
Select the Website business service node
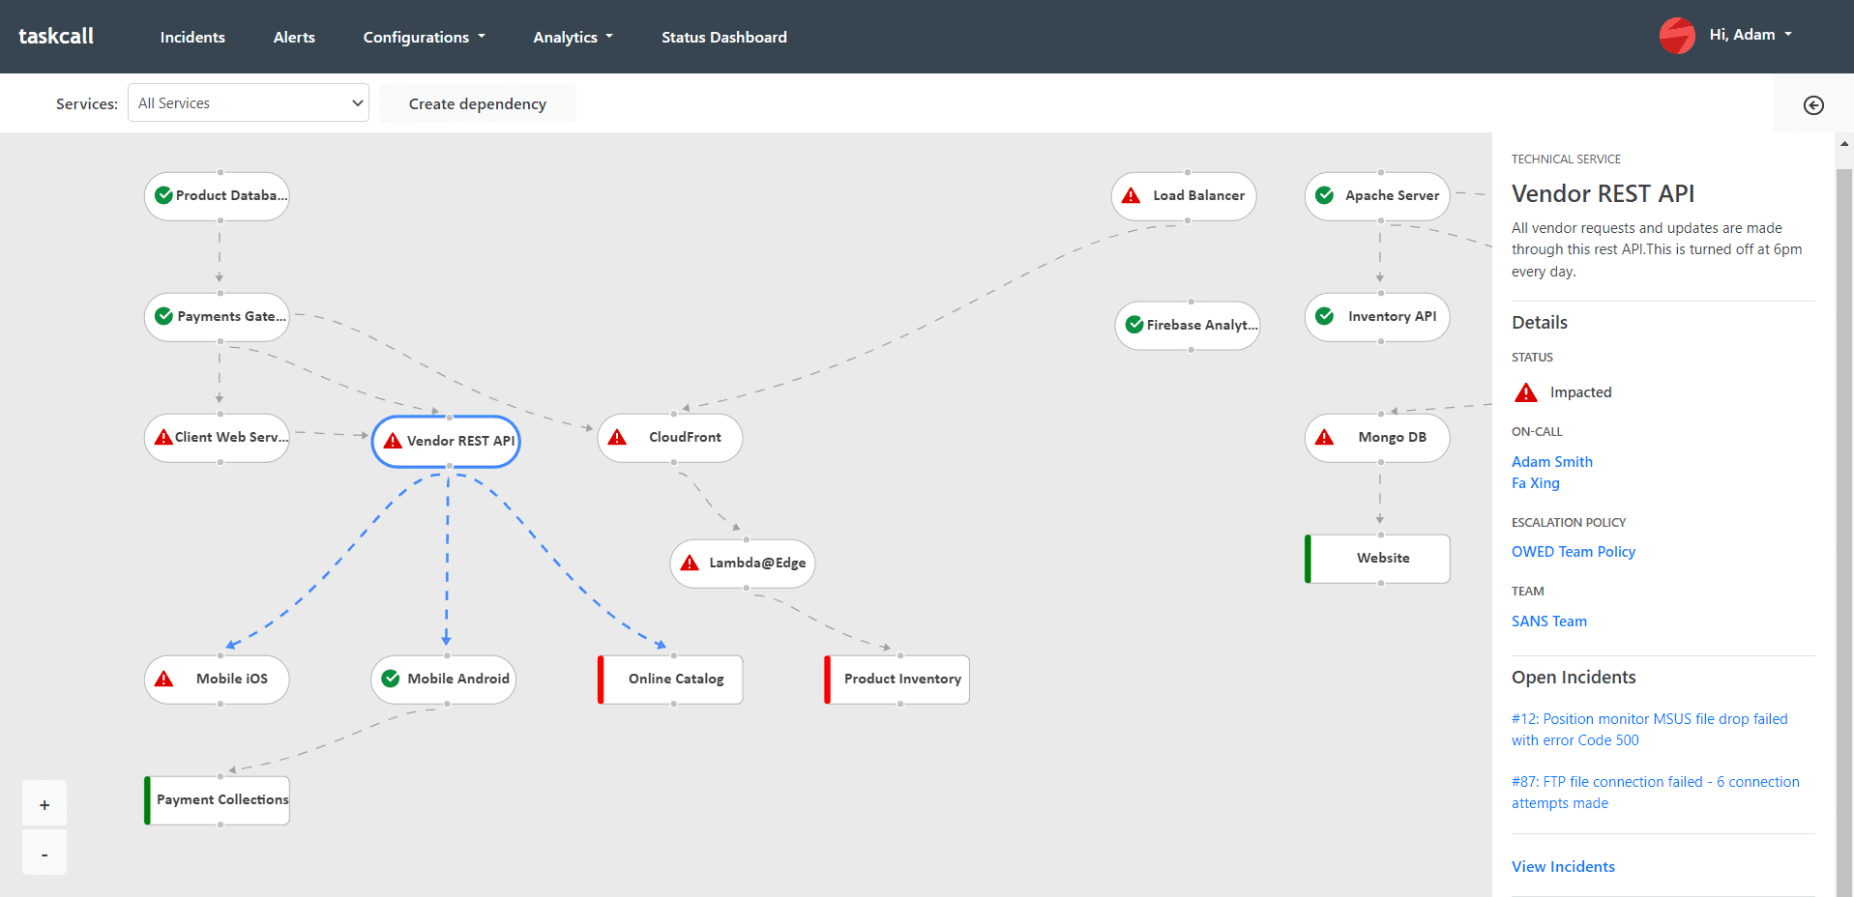point(1378,559)
